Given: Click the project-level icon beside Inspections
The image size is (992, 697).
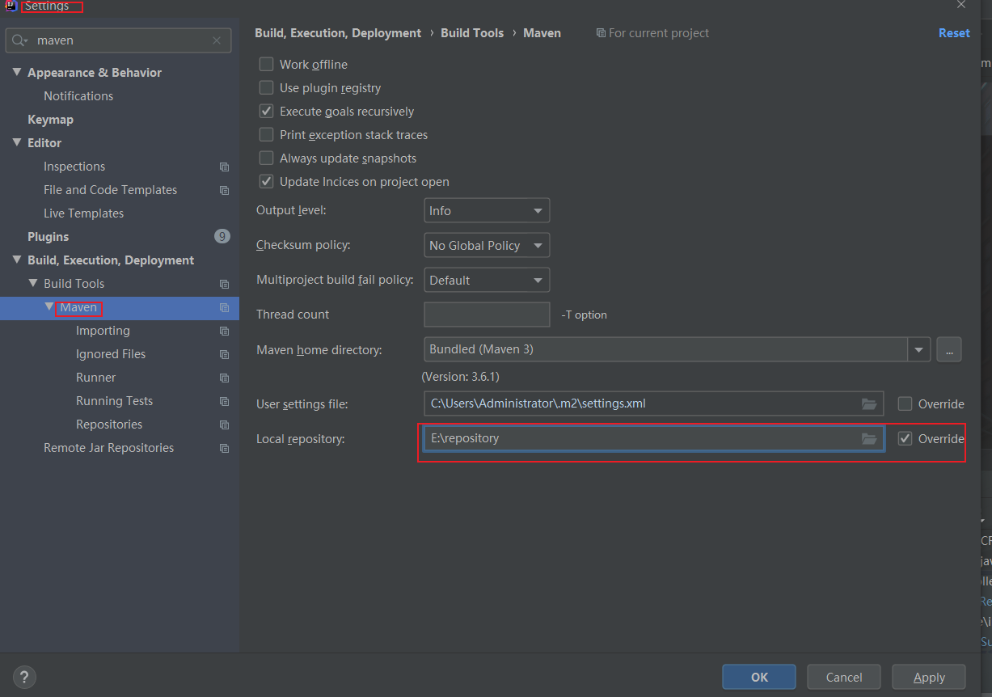Looking at the screenshot, I should (224, 167).
